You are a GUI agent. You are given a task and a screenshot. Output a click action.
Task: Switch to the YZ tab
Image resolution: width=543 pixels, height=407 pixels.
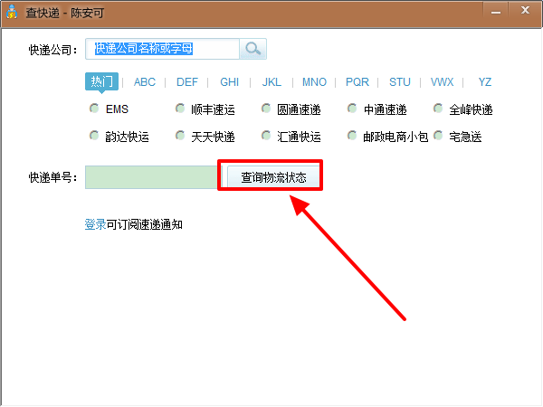point(484,82)
